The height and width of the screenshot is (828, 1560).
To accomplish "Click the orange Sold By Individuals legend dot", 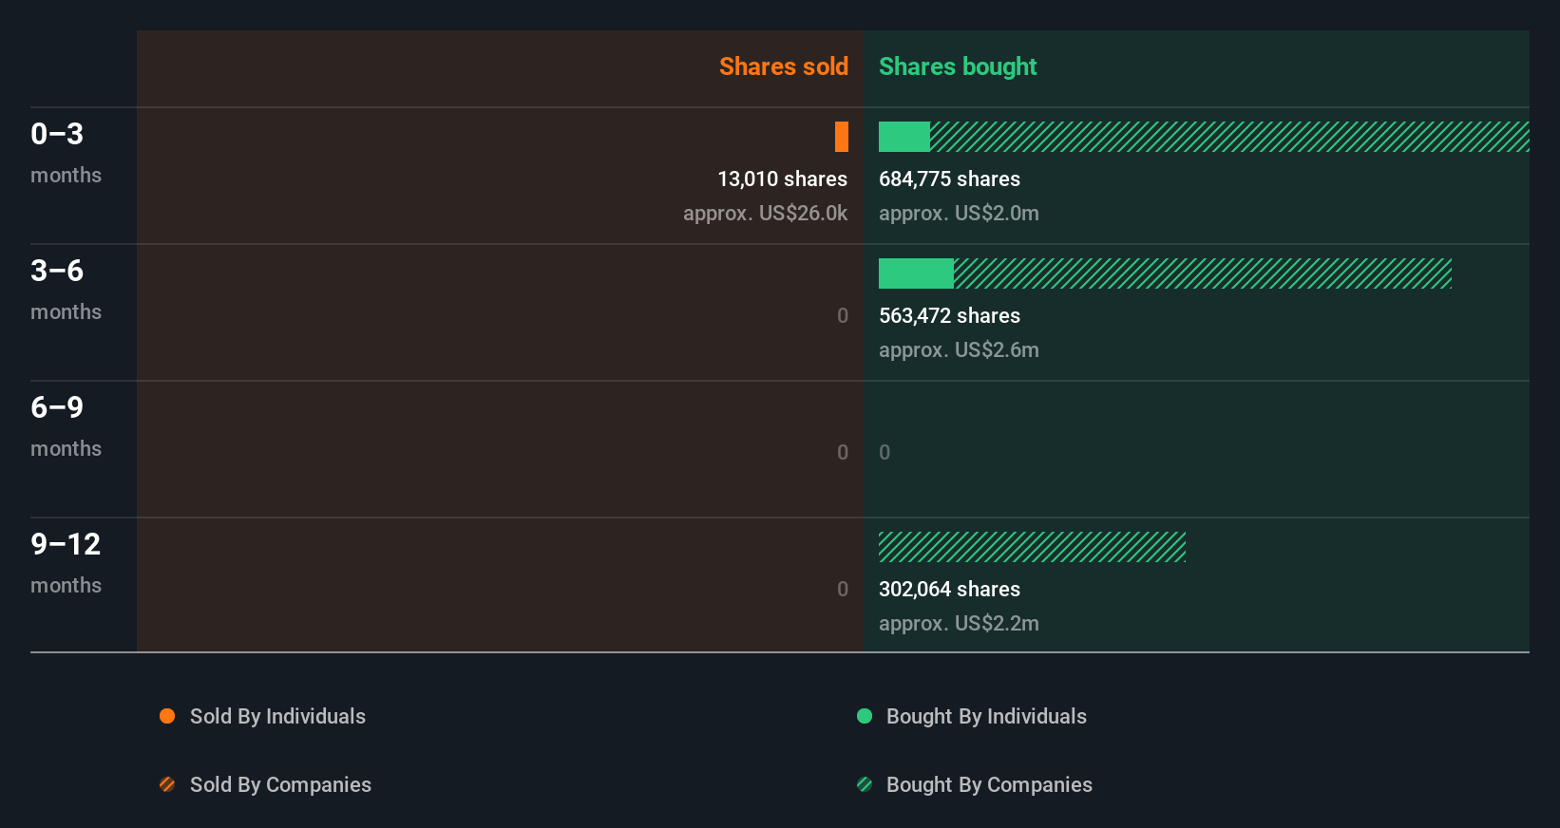I will pyautogui.click(x=167, y=716).
